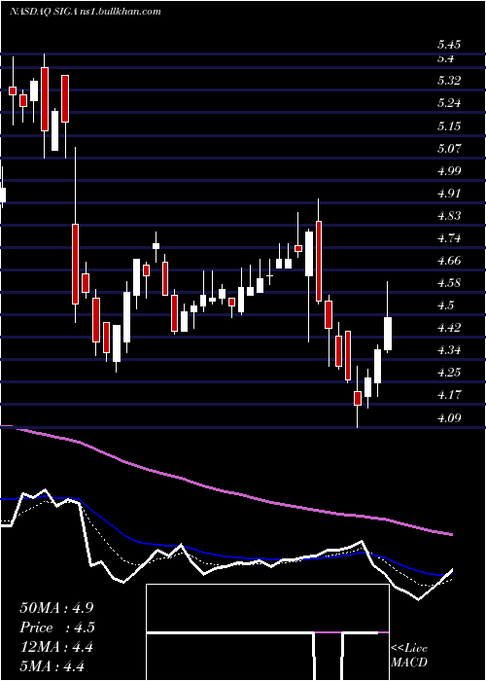The image size is (486, 681).
Task: Click the 4.58 price axis label
Action: click(x=449, y=283)
